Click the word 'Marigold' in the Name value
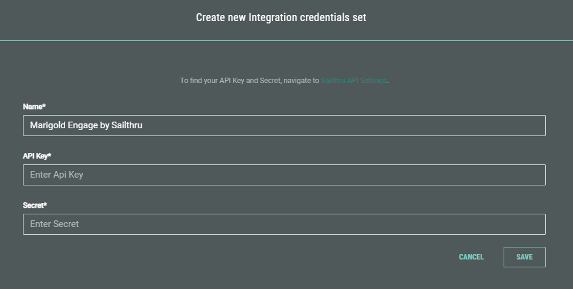Viewport: 573px width, 289px height. [x=48, y=125]
